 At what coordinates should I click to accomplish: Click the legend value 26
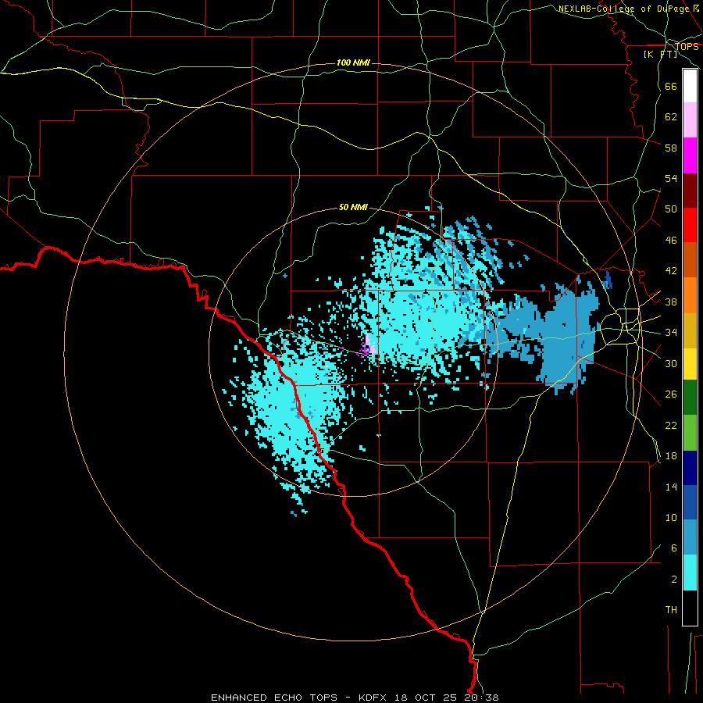point(671,394)
